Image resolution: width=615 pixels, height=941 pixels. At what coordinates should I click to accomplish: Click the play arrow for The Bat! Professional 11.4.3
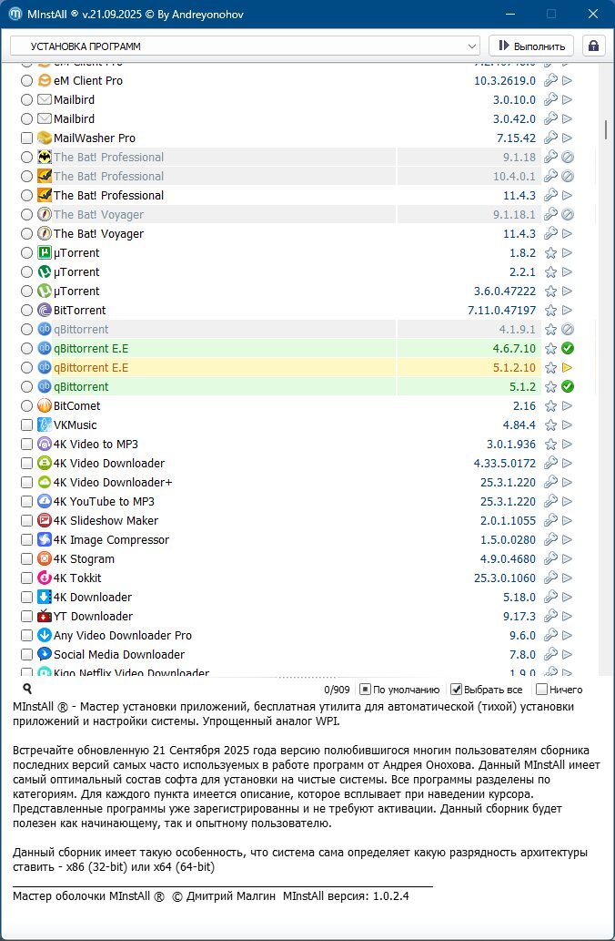[x=568, y=196]
